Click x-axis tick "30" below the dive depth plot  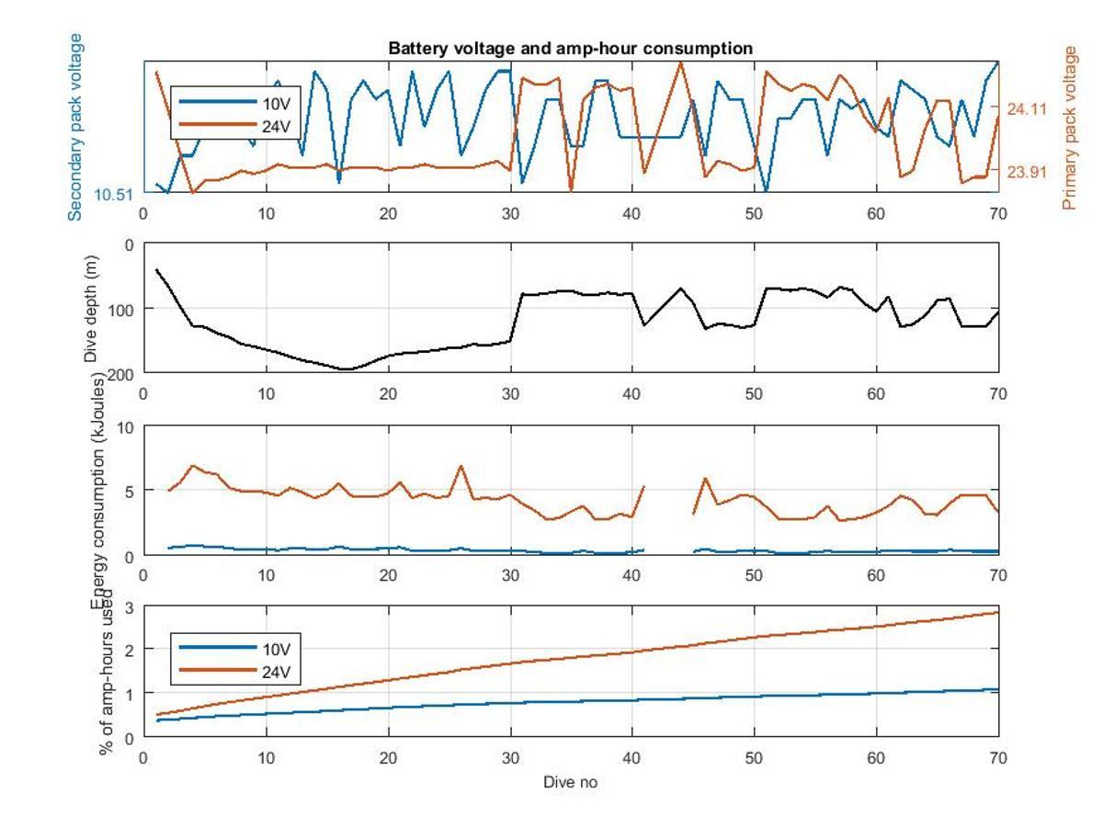510,394
